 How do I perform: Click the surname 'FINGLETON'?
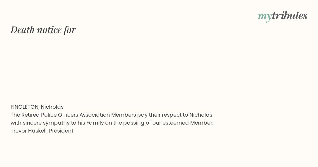(x=25, y=107)
